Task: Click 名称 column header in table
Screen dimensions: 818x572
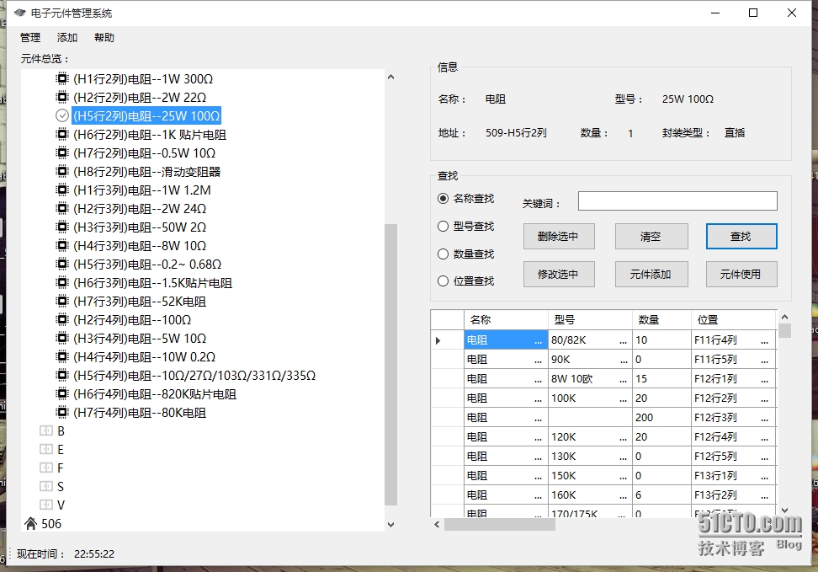Action: click(506, 319)
